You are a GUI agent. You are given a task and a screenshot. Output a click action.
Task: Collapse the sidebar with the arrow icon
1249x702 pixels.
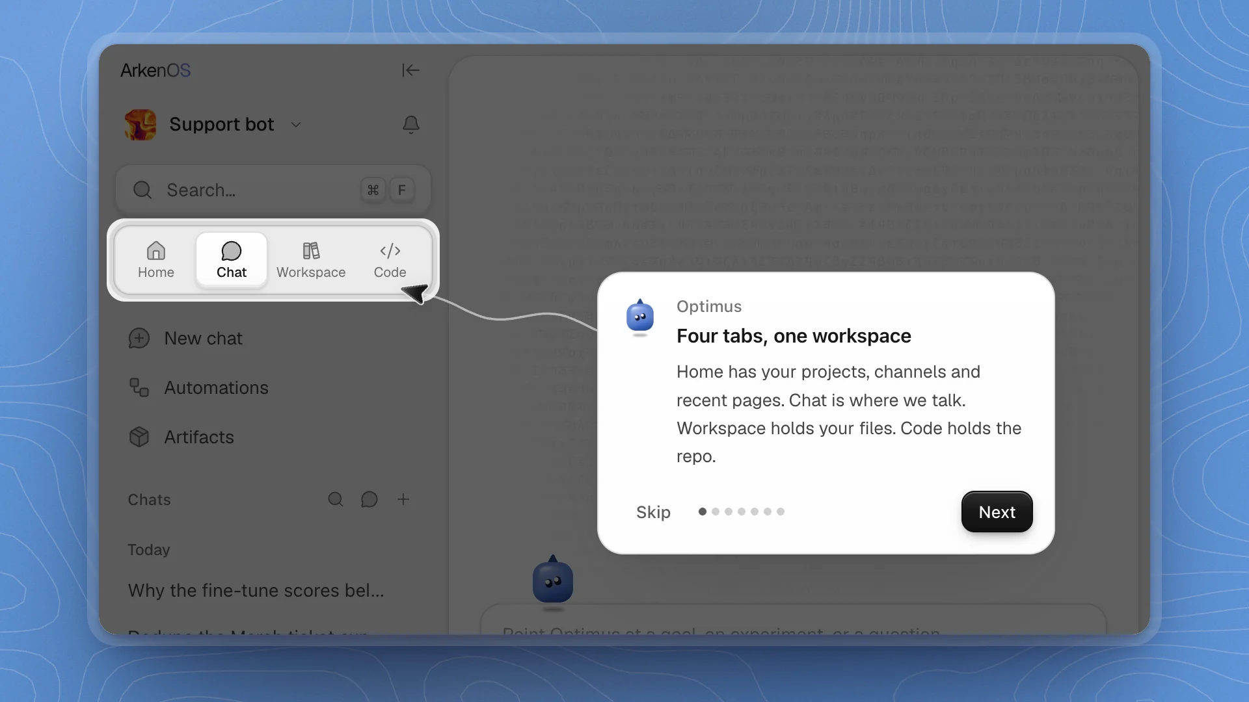click(410, 70)
